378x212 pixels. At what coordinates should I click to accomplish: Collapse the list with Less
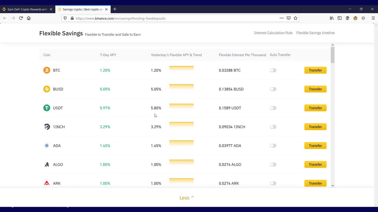pos(187,198)
